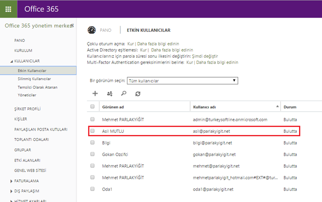The width and height of the screenshot is (322, 202).
Task: Select Silinmiş Kullanıcılar in sidebar
Action: (x=34, y=79)
